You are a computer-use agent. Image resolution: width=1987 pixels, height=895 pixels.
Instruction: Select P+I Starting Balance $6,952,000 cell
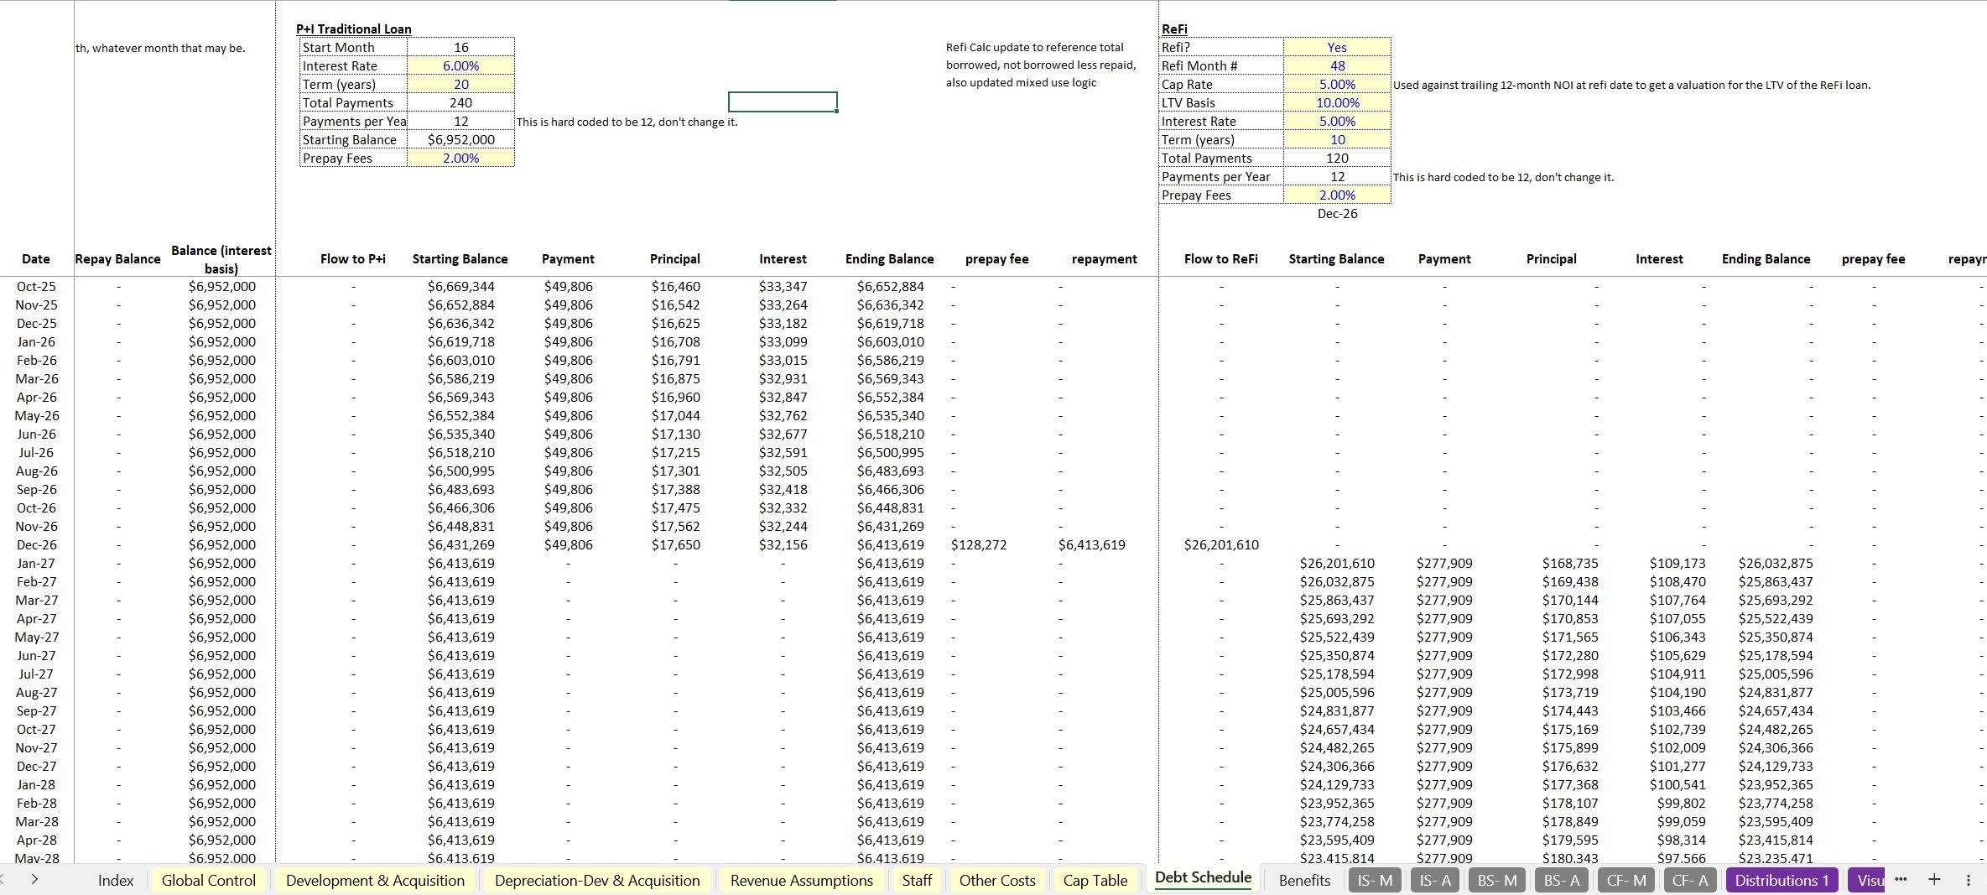(x=460, y=139)
